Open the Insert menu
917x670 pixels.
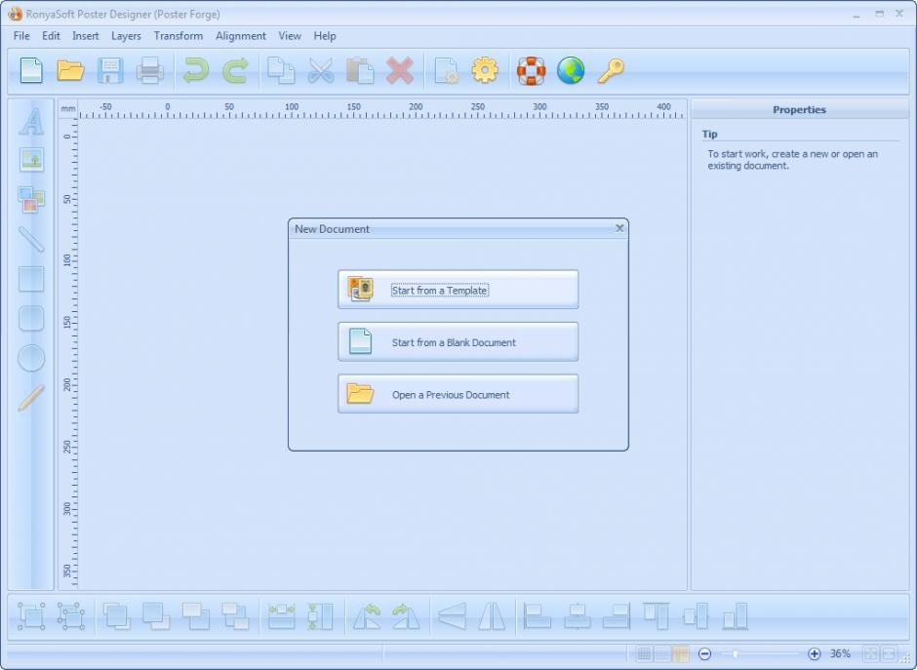86,36
